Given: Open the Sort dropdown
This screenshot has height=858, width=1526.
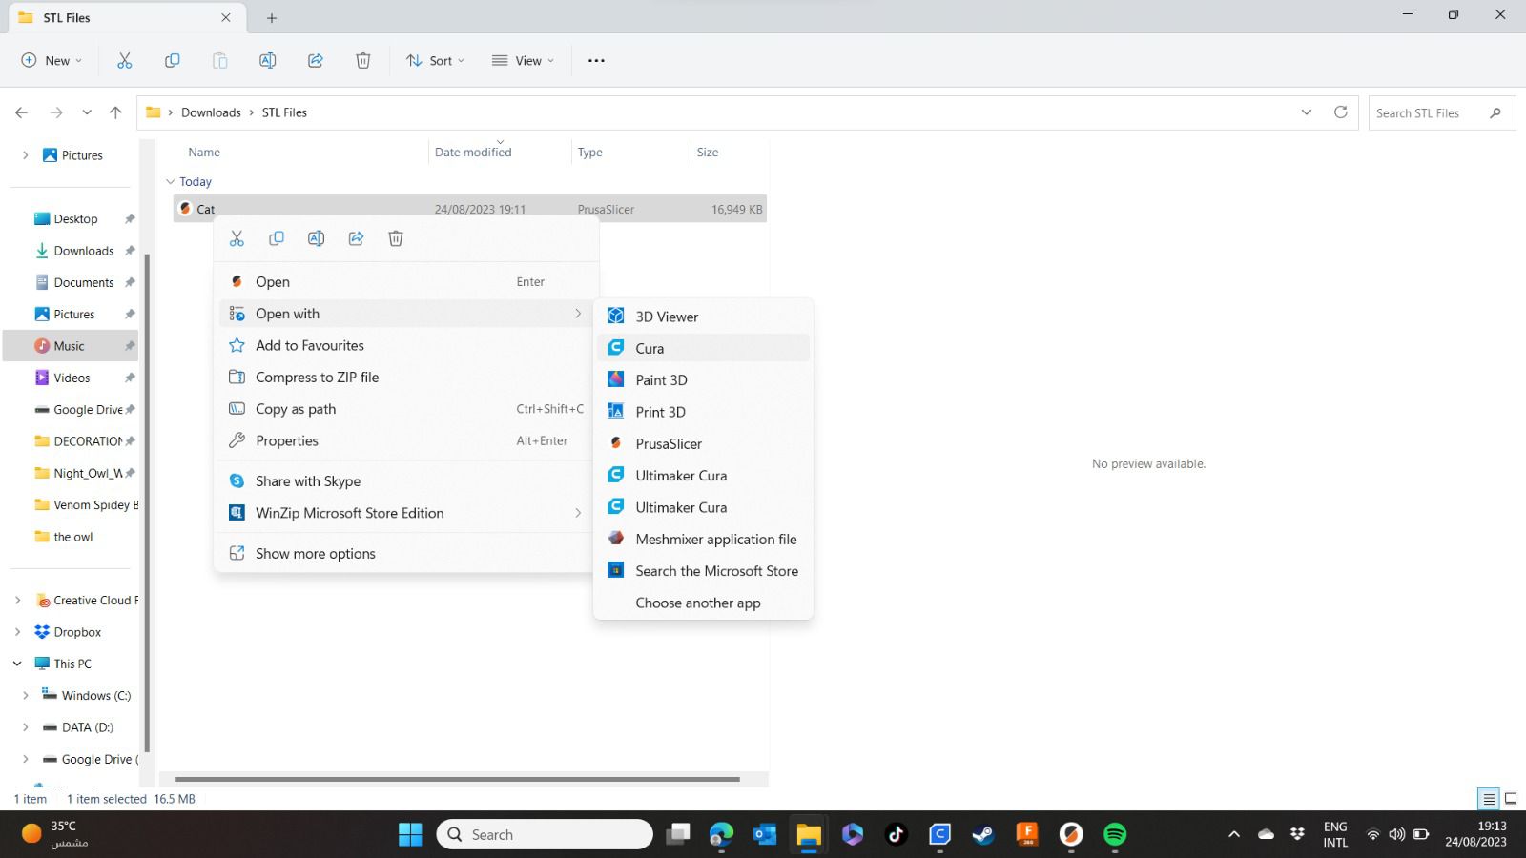Looking at the screenshot, I should [x=435, y=60].
